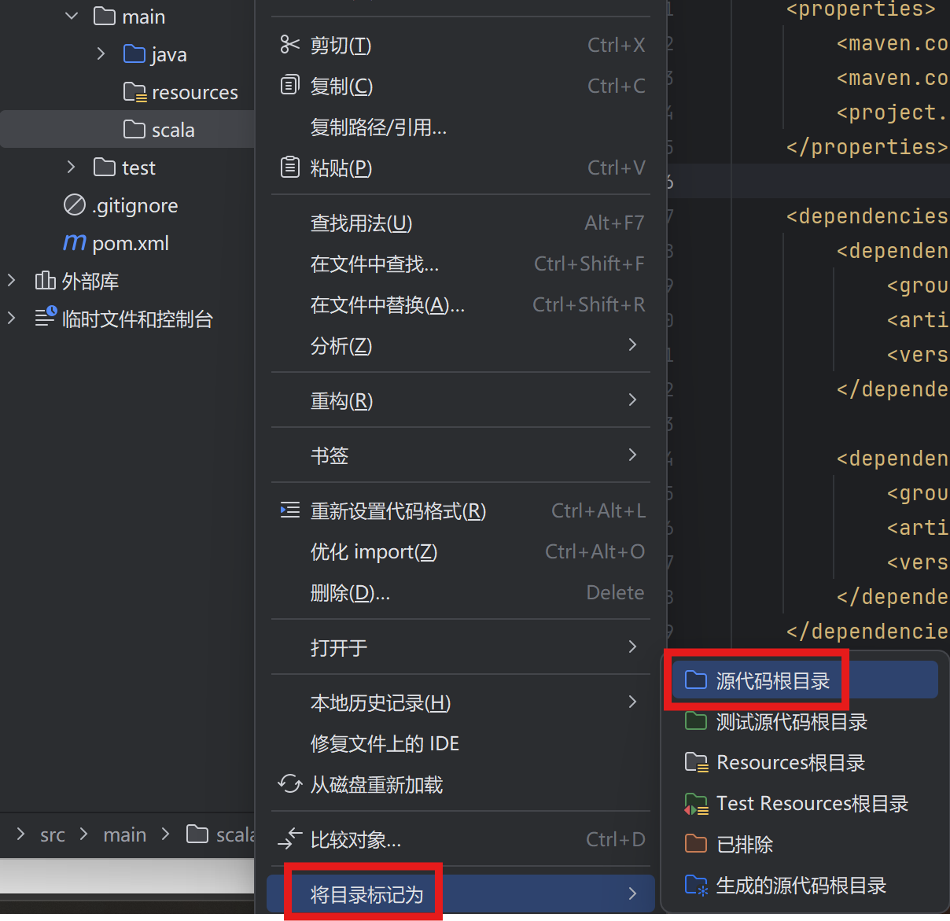Choose 在文件中查找... menu entry
Image resolution: width=950 pixels, height=921 pixels.
pos(461,263)
